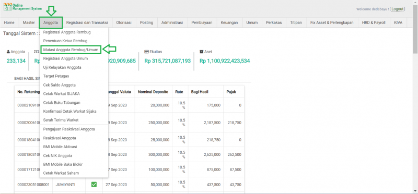Click the Anggota person icon in stats
The image size is (418, 194).
pos(8,52)
